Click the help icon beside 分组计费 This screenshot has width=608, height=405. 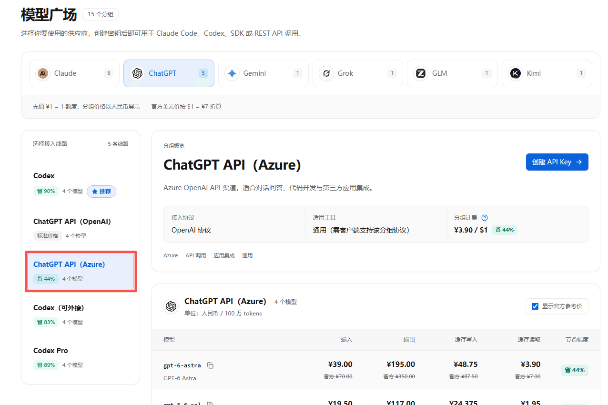coord(485,218)
